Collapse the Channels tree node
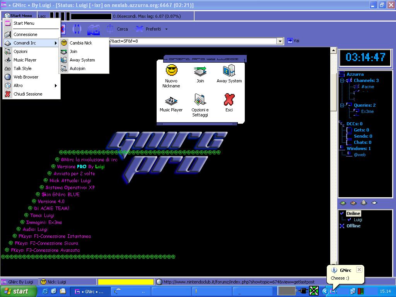 (342, 80)
